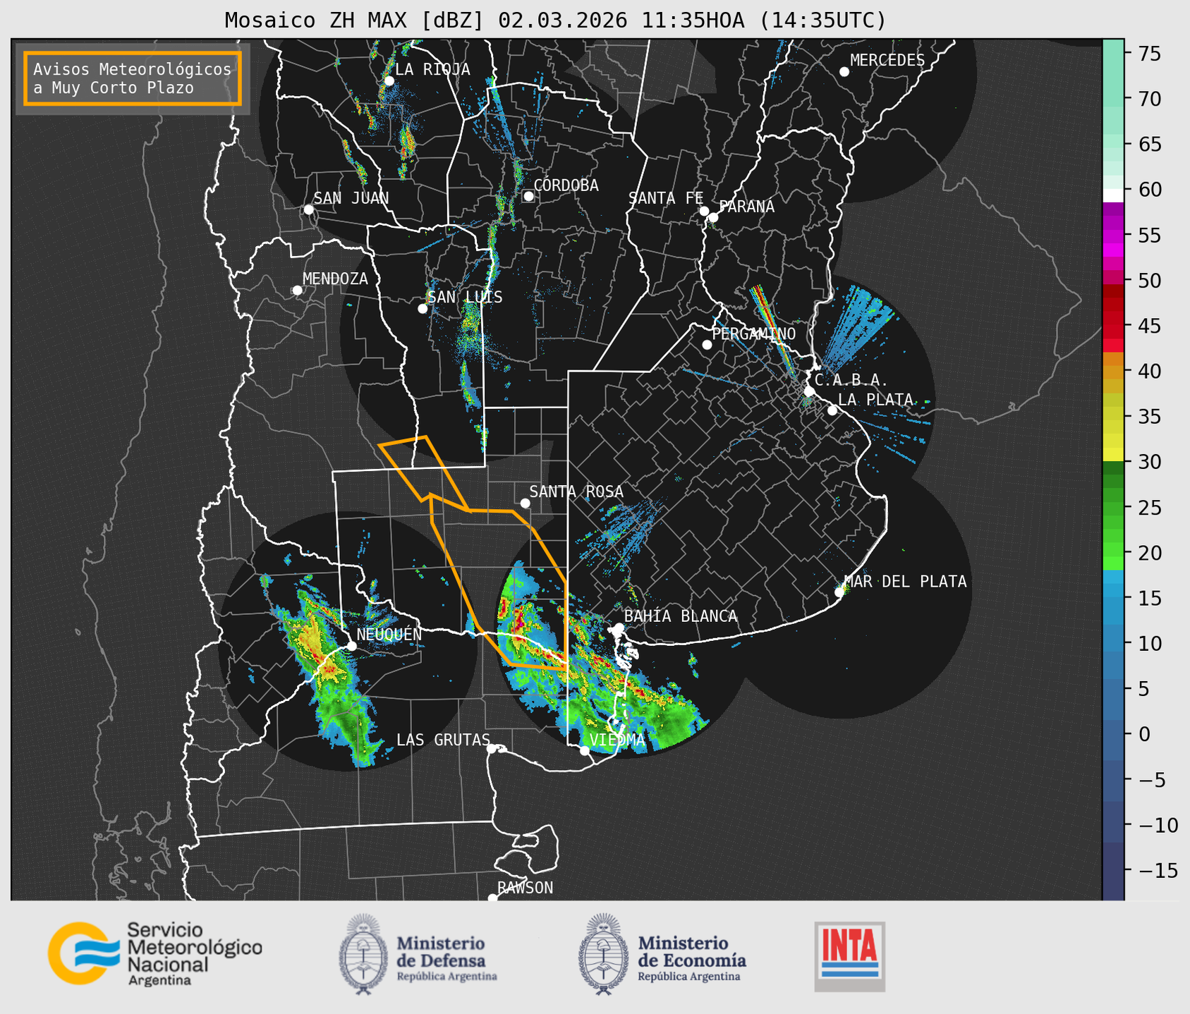Click the LA PLATA city marker dot
Image resolution: width=1190 pixels, height=1014 pixels.
[x=832, y=410]
